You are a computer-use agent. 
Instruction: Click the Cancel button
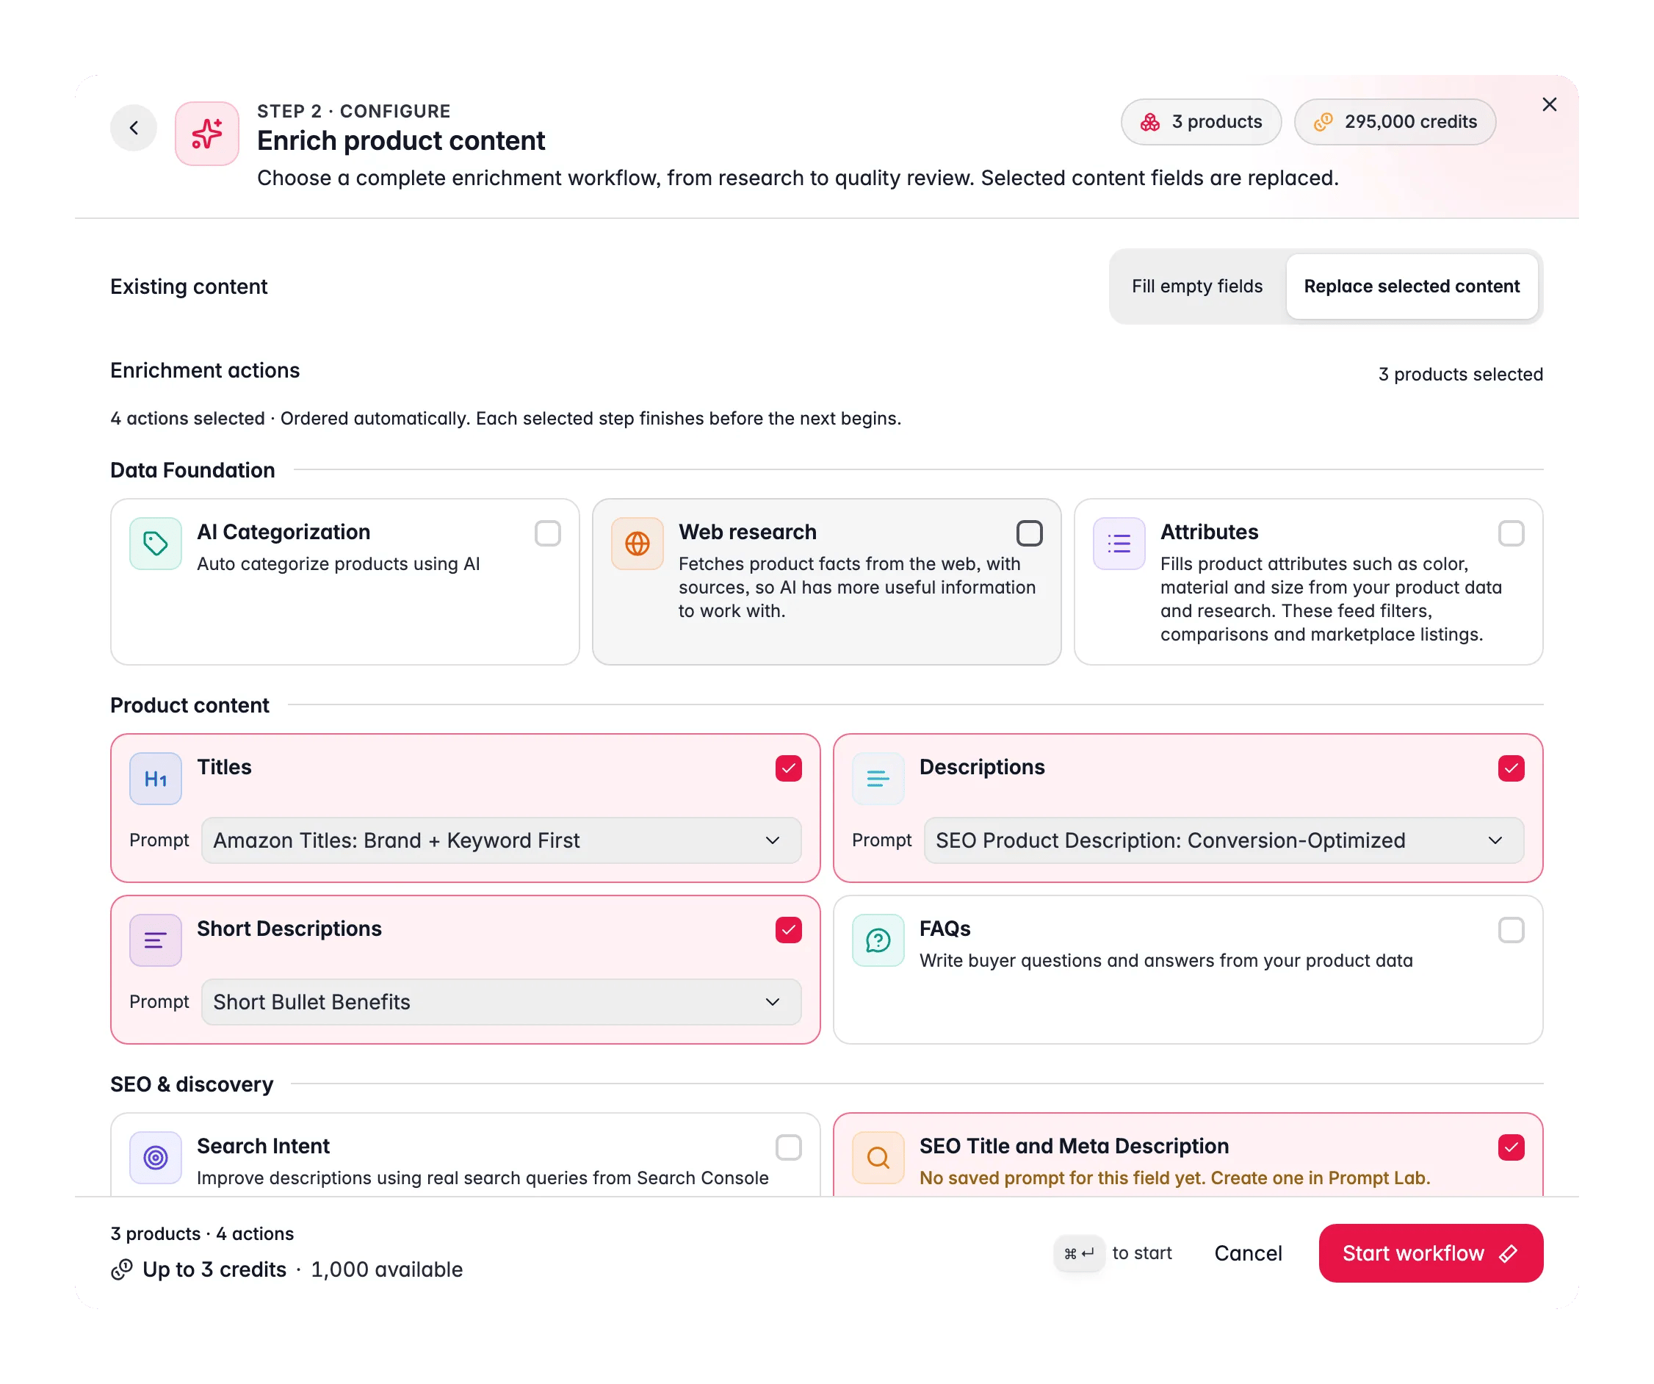[x=1249, y=1253]
